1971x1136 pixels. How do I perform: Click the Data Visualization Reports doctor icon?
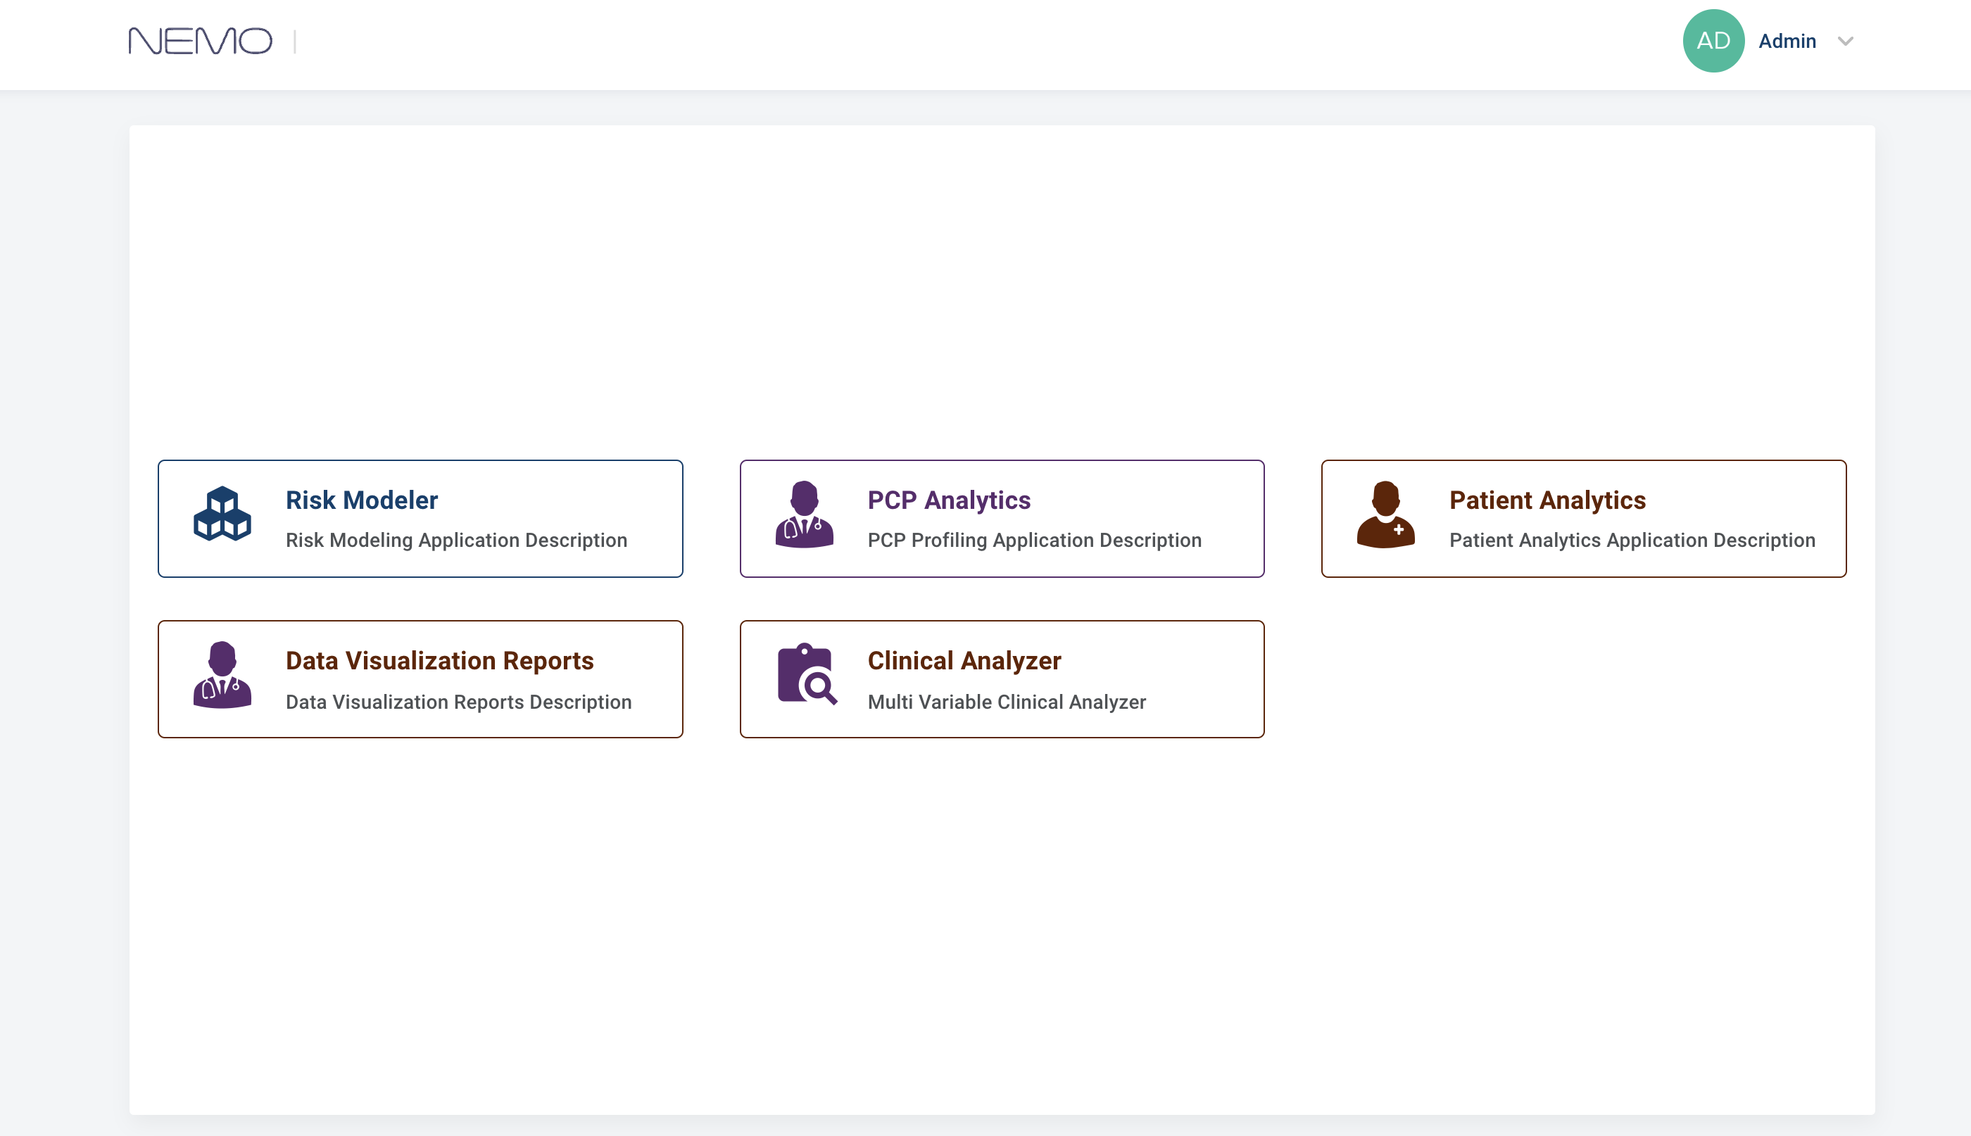pos(222,675)
